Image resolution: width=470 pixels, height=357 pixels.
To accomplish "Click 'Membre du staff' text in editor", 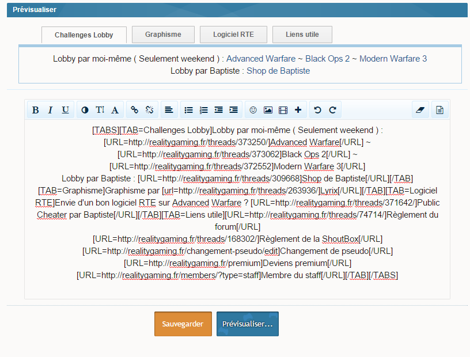I will 291,275.
